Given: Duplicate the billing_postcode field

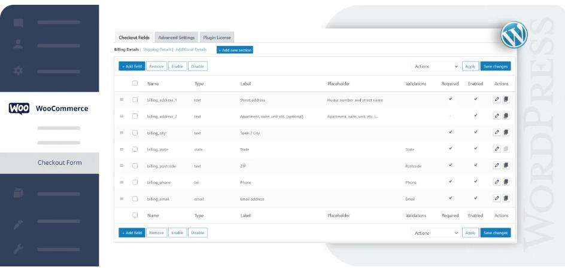Looking at the screenshot, I should (506, 165).
